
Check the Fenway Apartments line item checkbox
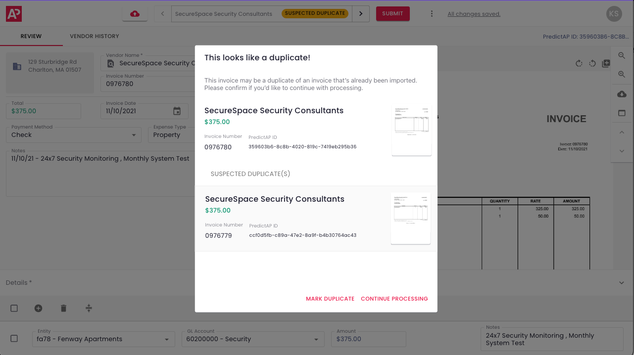[14, 339]
